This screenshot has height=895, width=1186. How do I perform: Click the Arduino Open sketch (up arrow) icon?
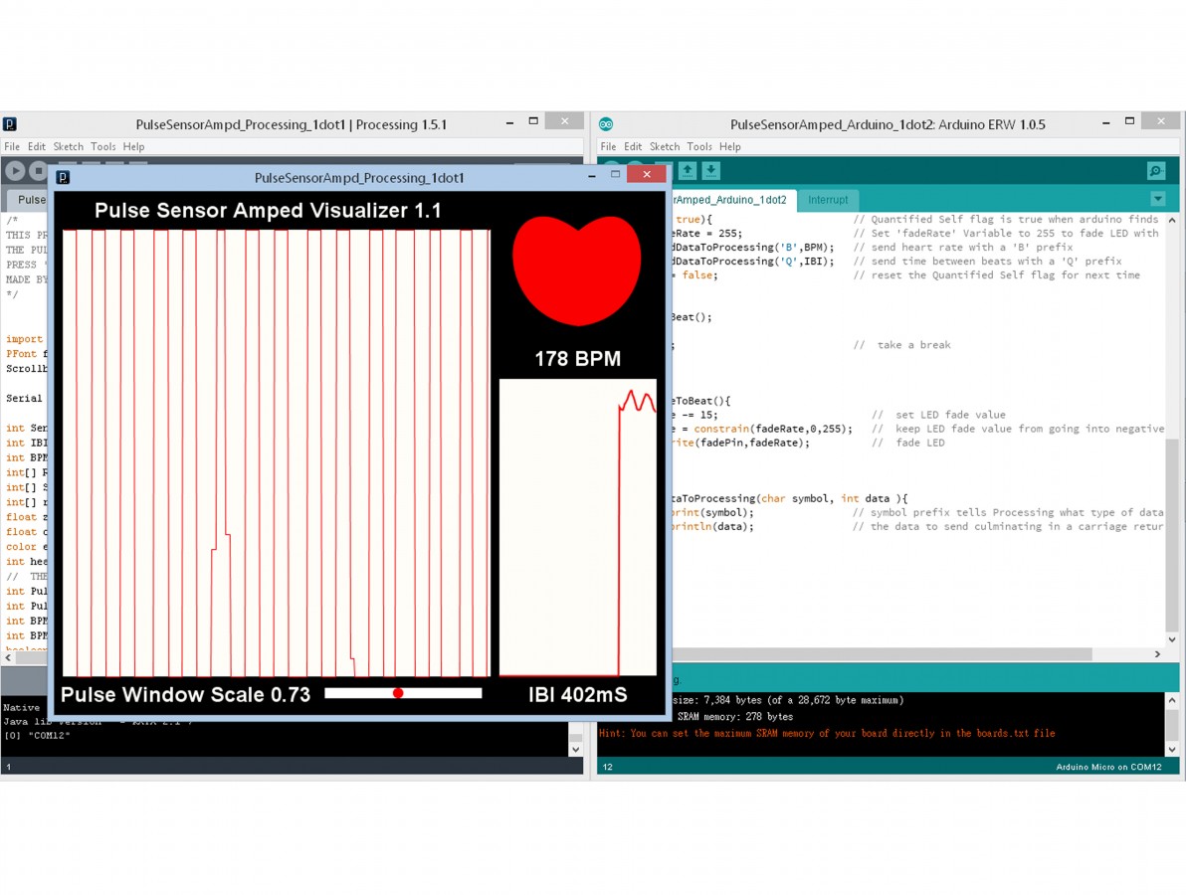[x=688, y=171]
